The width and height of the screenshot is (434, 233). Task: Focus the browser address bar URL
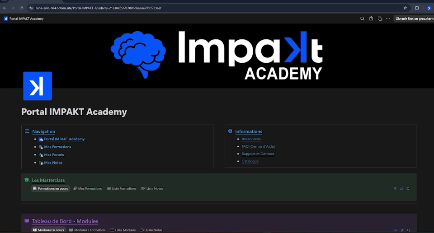[x=98, y=8]
